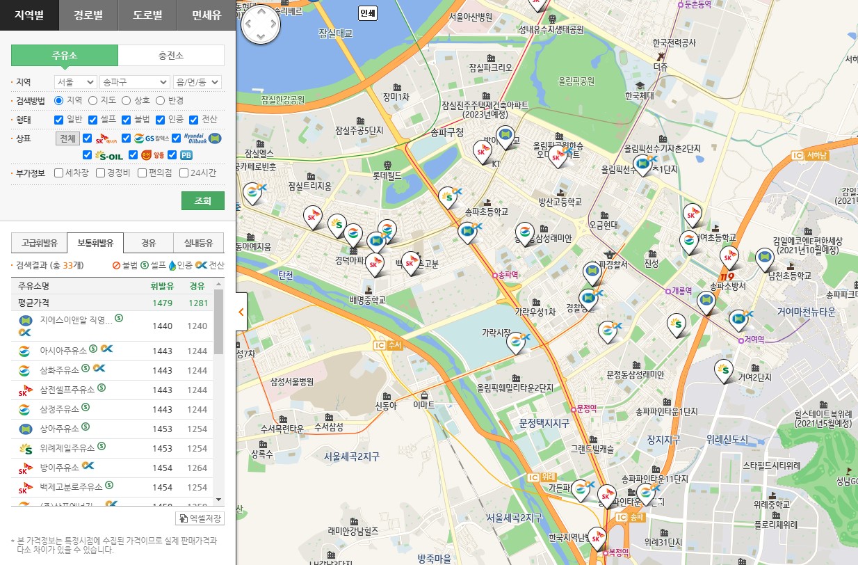Uncheck the 일반 type checkbox
Image resolution: width=858 pixels, height=565 pixels.
(x=59, y=120)
